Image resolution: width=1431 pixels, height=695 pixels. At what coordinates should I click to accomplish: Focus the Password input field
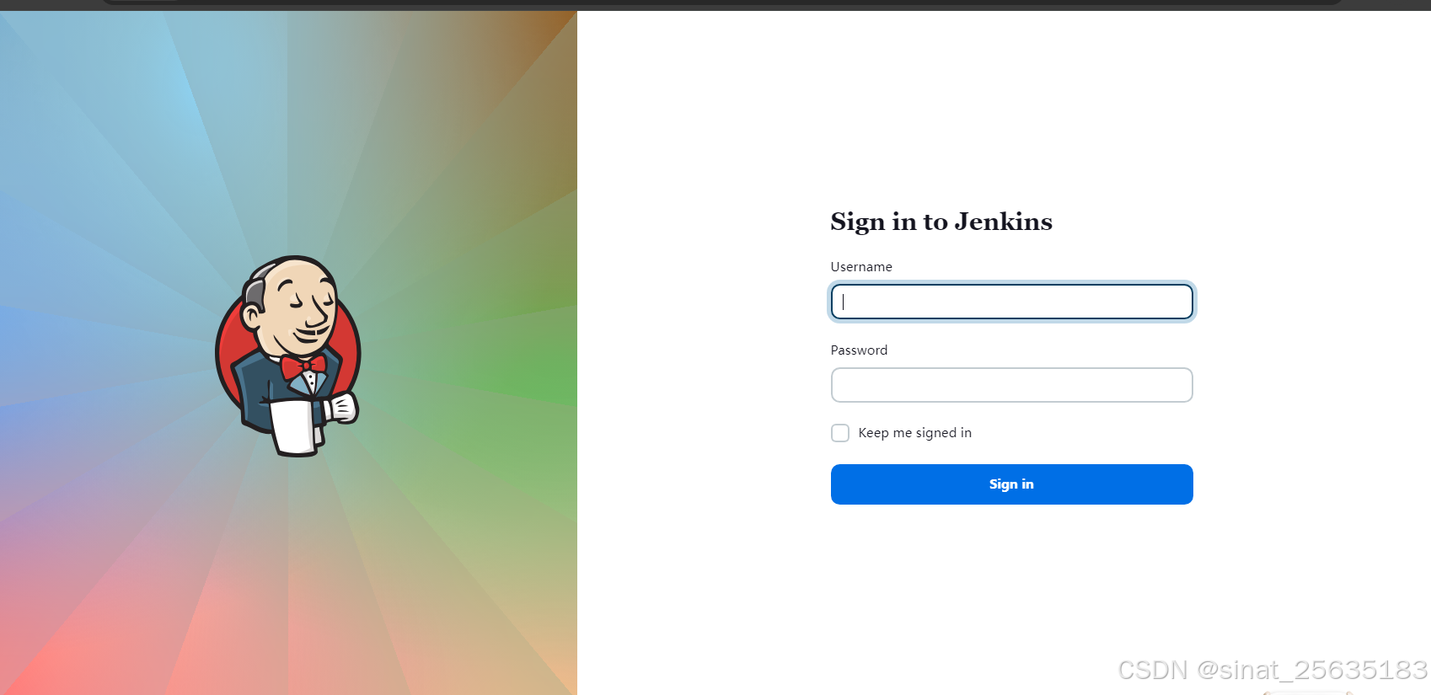coord(1011,385)
